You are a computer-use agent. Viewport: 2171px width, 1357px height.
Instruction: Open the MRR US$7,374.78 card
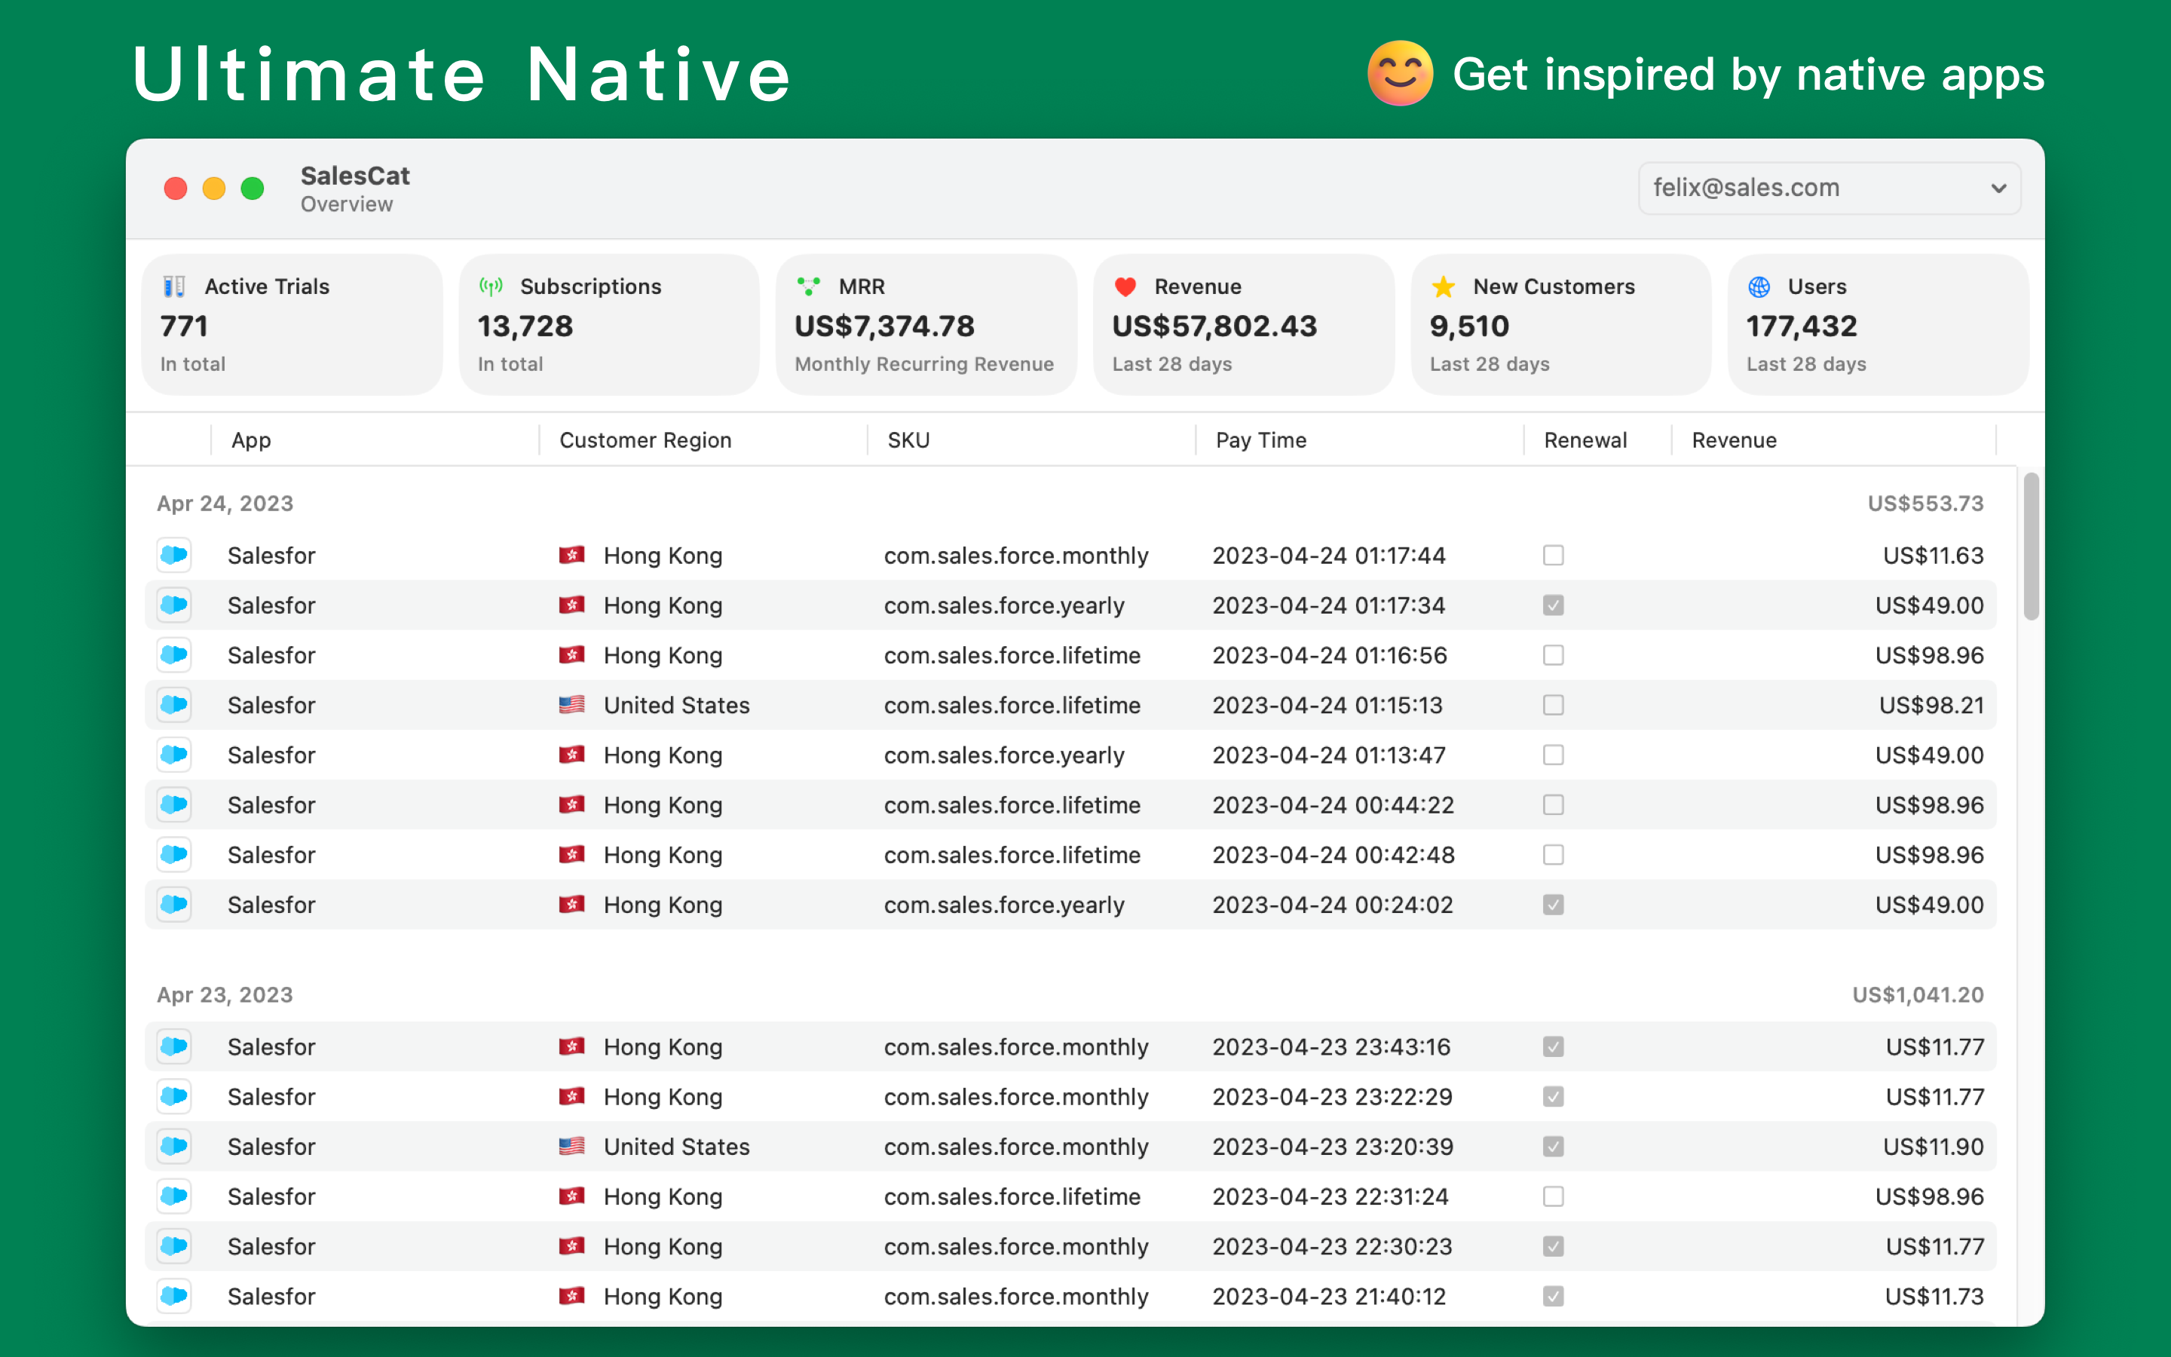pos(926,324)
